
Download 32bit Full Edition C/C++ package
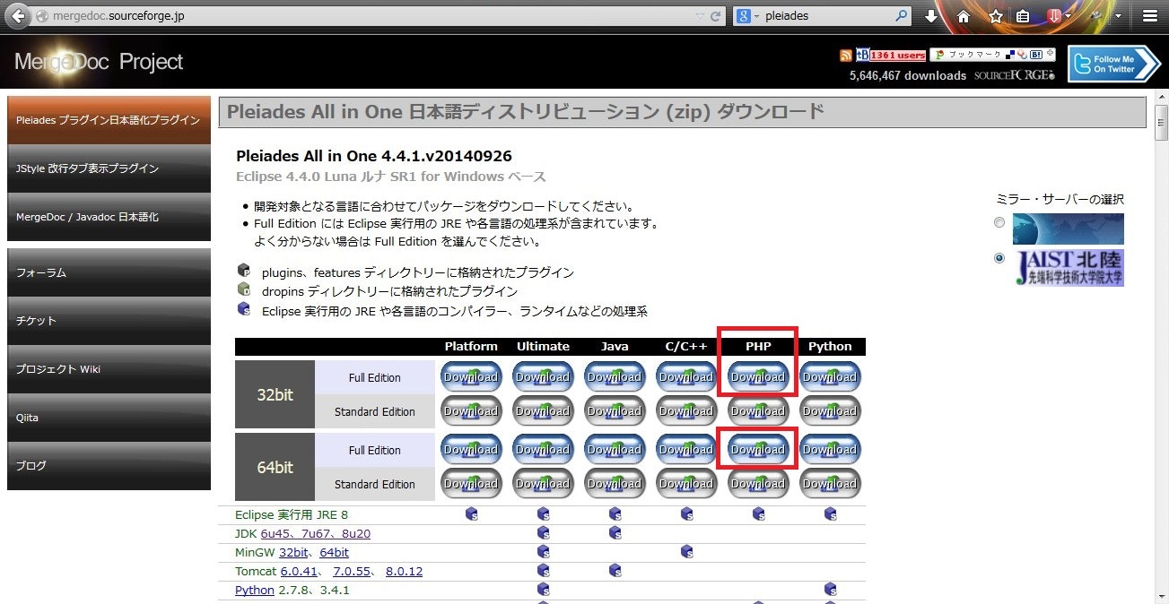[x=686, y=377]
